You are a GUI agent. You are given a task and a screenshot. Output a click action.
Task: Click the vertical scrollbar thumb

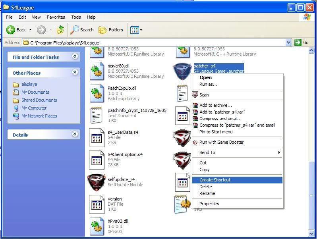[311, 195]
